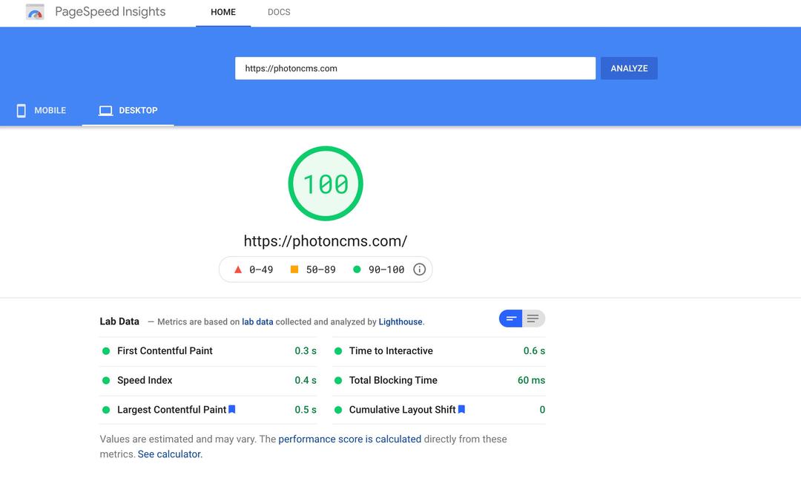801x481 pixels.
Task: Click green status dot for Speed Index
Action: pos(106,380)
